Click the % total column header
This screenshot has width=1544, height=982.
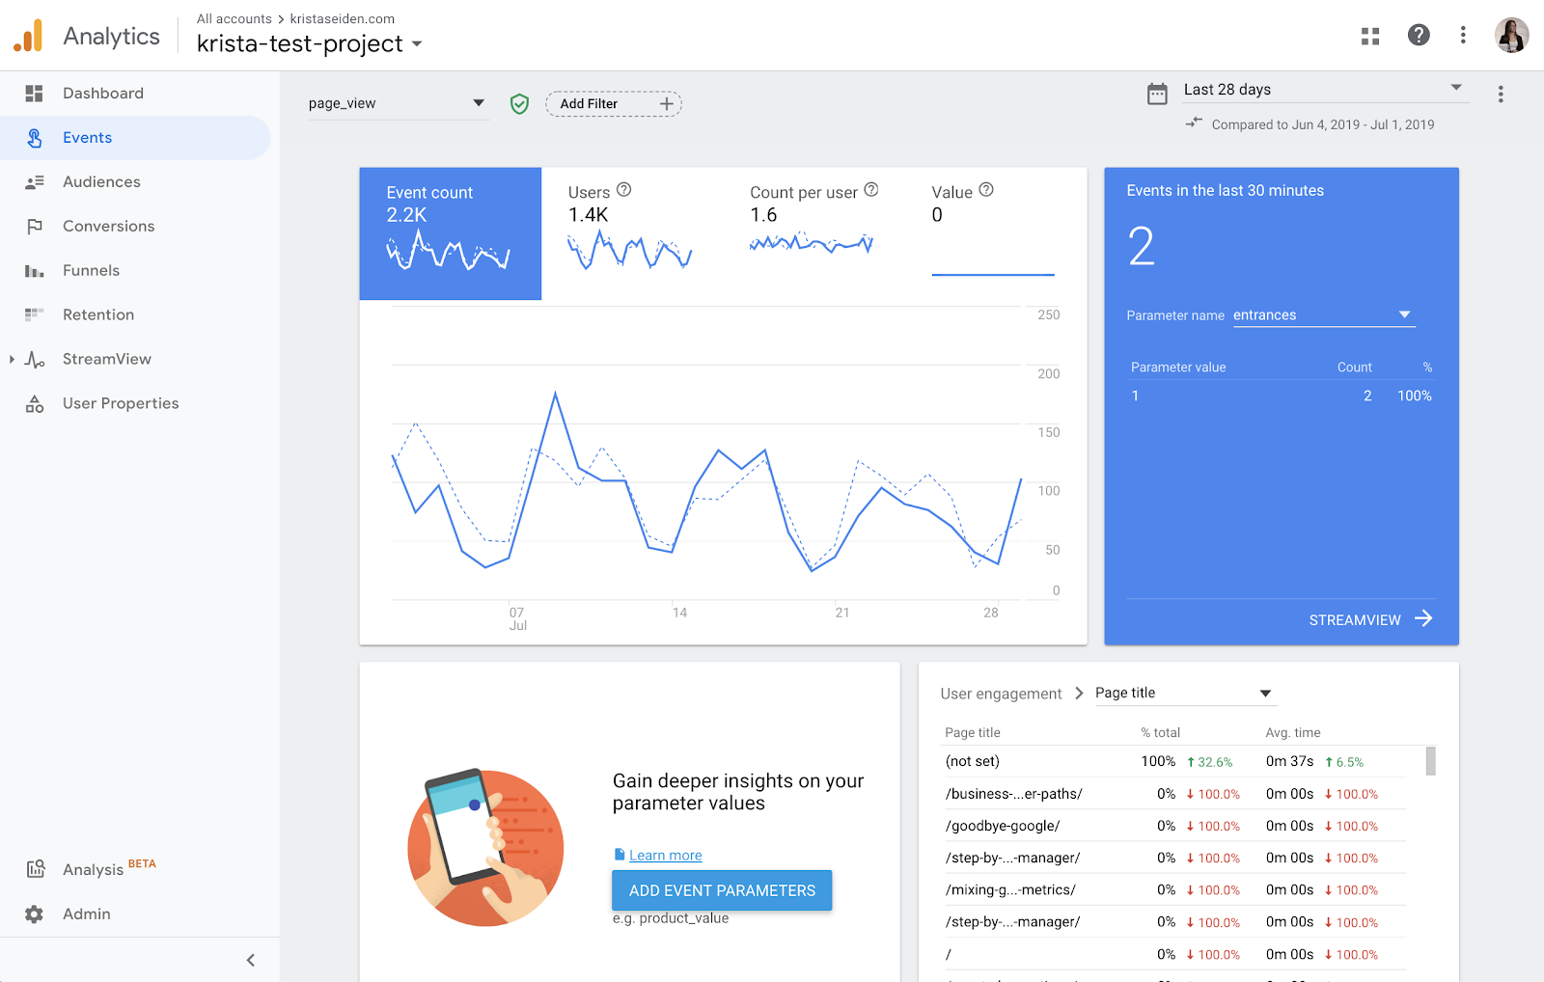[1160, 732]
